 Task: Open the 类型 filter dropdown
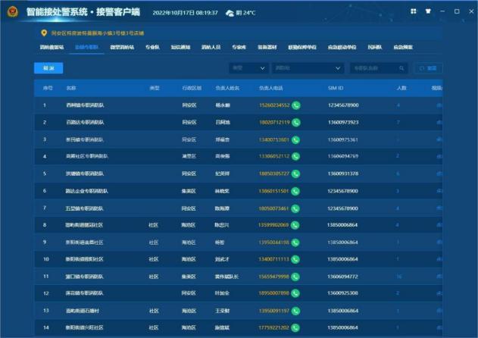pos(248,68)
